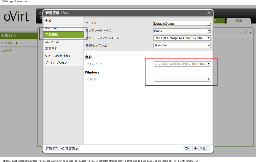Open the Windows ドメイン dropdown
The image size is (256, 162).
(x=182, y=79)
